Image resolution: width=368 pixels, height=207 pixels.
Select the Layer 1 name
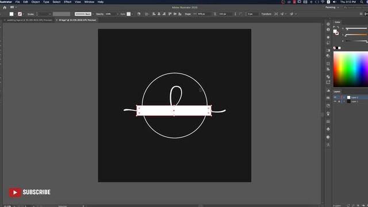pos(354,101)
